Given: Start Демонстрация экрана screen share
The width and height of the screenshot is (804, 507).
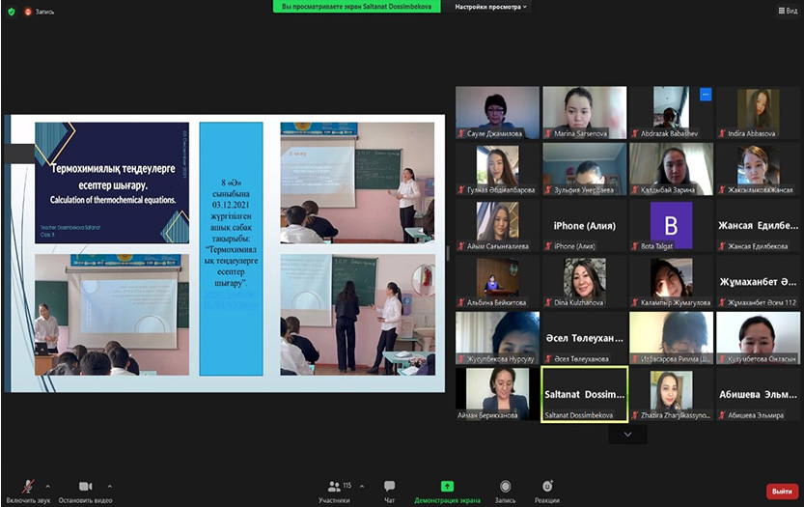Looking at the screenshot, I should (447, 487).
